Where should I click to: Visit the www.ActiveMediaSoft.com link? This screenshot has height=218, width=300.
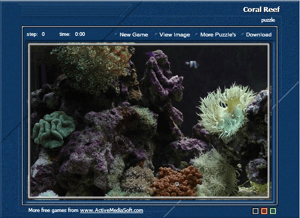[112, 210]
